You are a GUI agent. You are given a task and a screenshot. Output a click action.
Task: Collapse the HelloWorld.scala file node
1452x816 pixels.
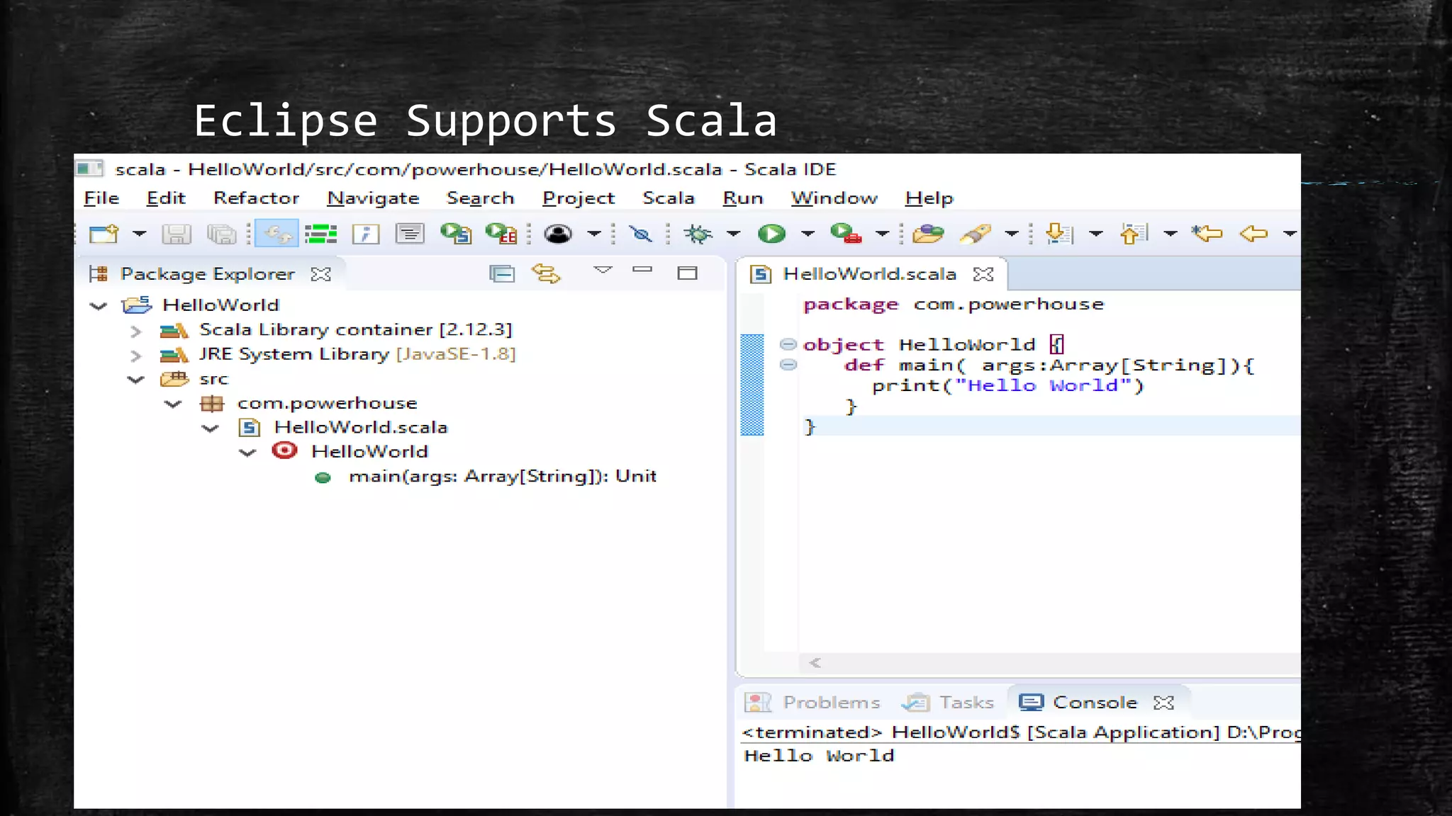(210, 428)
